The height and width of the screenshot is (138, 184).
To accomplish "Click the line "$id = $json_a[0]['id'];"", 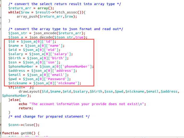I will pos(32,41).
